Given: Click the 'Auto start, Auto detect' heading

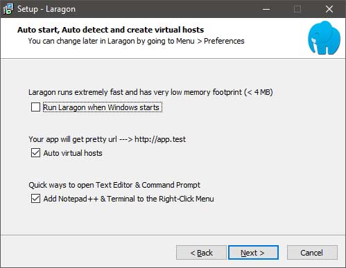Looking at the screenshot, I should (x=111, y=30).
